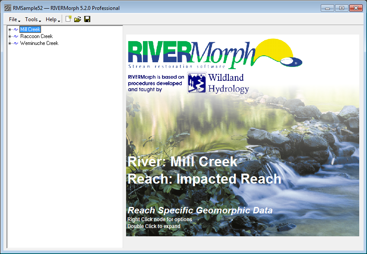The height and width of the screenshot is (254, 367).
Task: Minimize the RIVERMorph window
Action: click(327, 8)
